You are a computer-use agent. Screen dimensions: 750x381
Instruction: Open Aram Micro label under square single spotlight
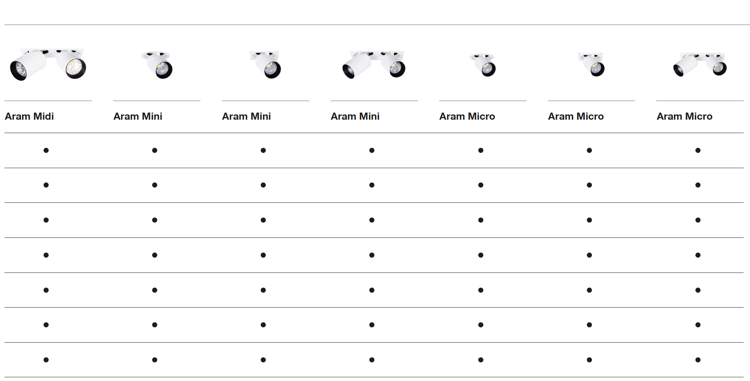(576, 116)
